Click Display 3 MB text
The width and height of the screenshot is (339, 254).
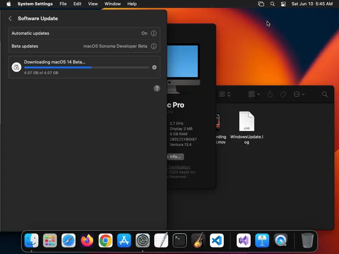tap(181, 129)
